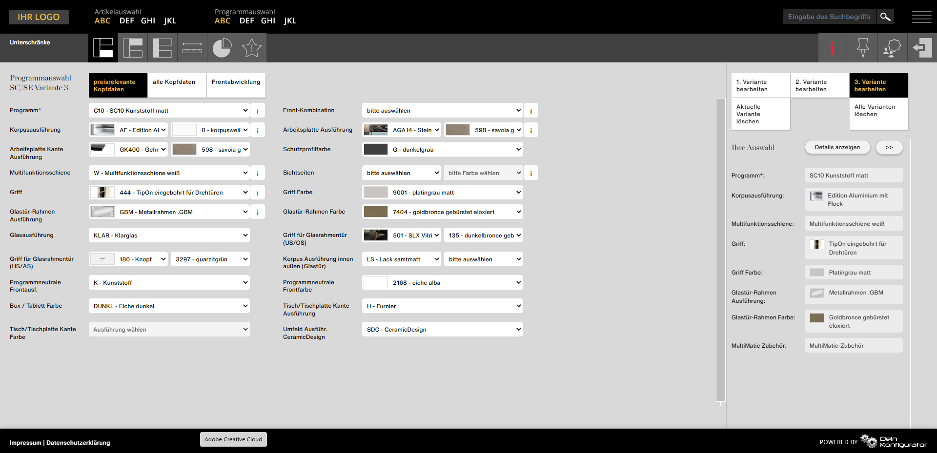Open the Glasausführung dropdown showing KLAR - Klarglas
The image size is (937, 453).
pyautogui.click(x=169, y=236)
